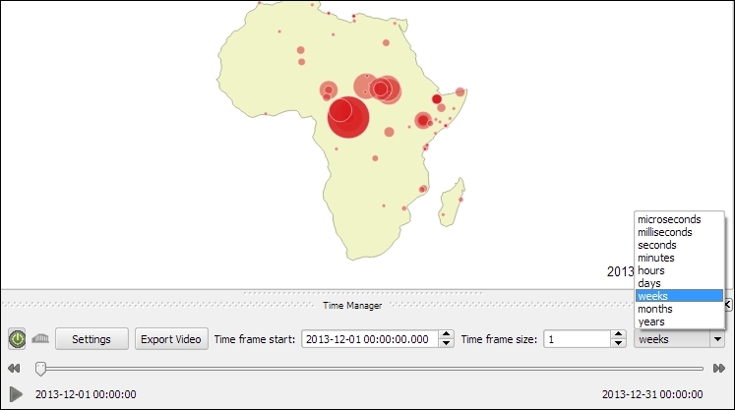The image size is (735, 410).
Task: Close the Time Manager panel
Action: (728, 305)
